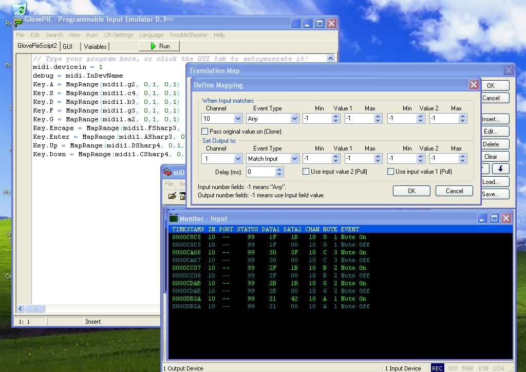Viewport: 526px width, 372px height.
Task: Click script line debug = midi.InDevName
Action: [78, 76]
